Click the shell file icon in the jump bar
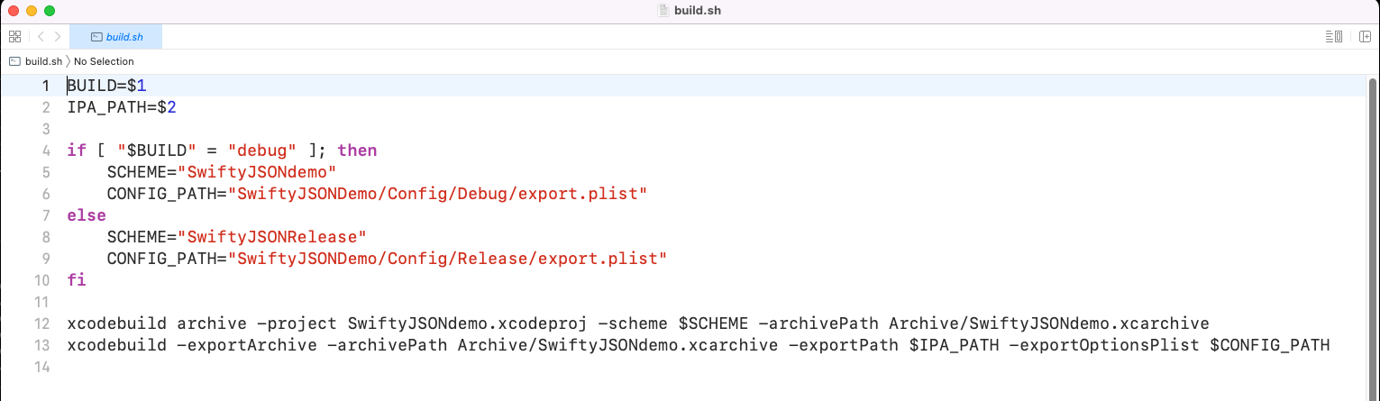 [14, 61]
